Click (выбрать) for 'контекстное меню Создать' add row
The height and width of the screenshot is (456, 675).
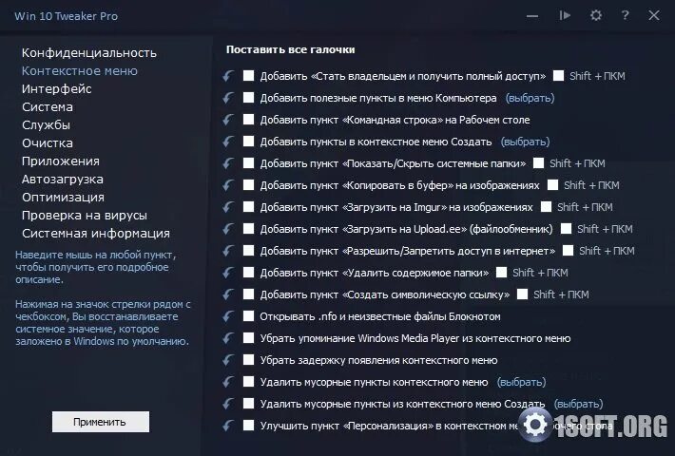pos(525,142)
